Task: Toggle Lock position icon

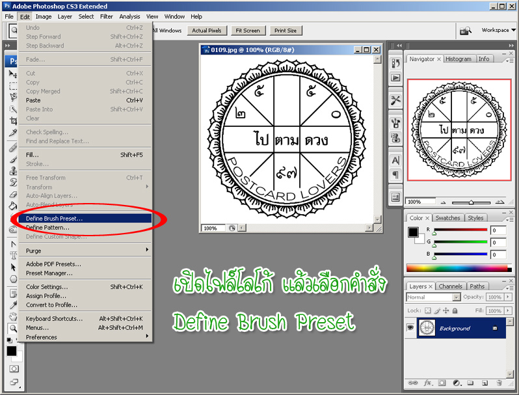Action: click(x=446, y=310)
